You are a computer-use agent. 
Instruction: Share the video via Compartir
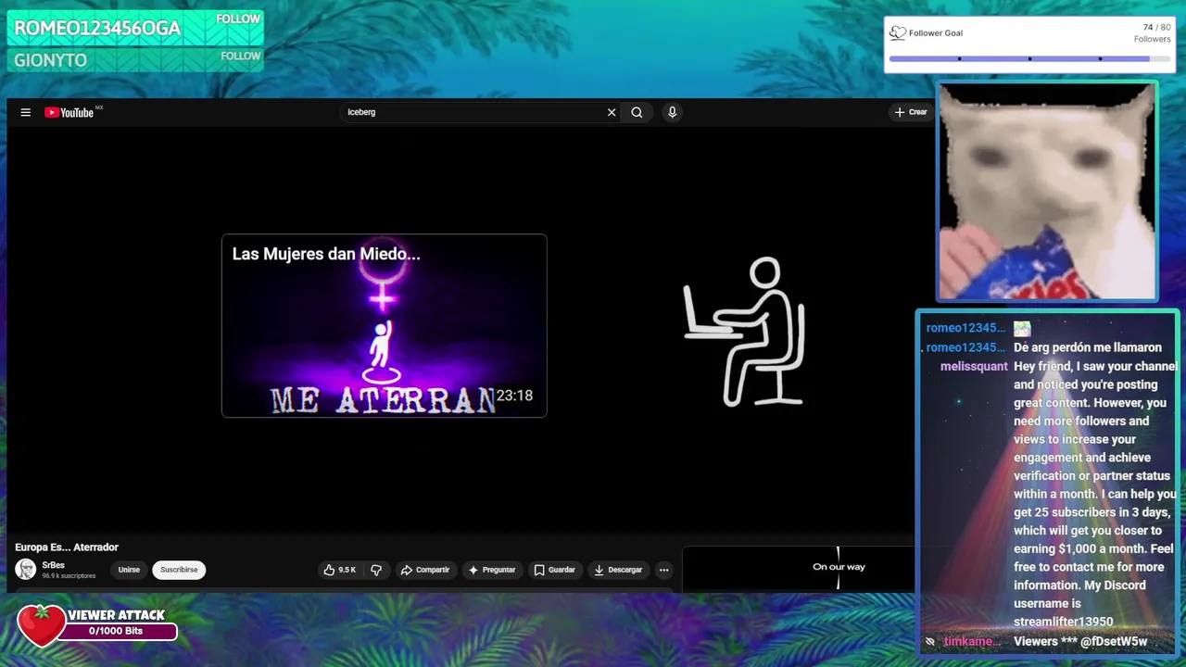(x=425, y=570)
